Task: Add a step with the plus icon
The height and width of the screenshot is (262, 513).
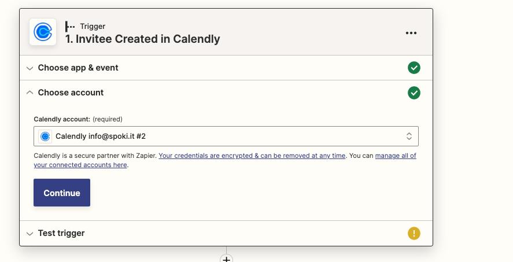Action: (227, 259)
